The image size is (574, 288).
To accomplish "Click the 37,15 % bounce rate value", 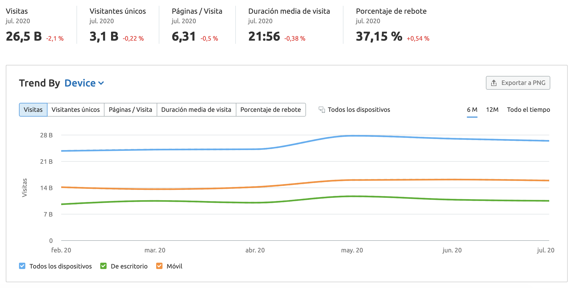I will click(379, 36).
